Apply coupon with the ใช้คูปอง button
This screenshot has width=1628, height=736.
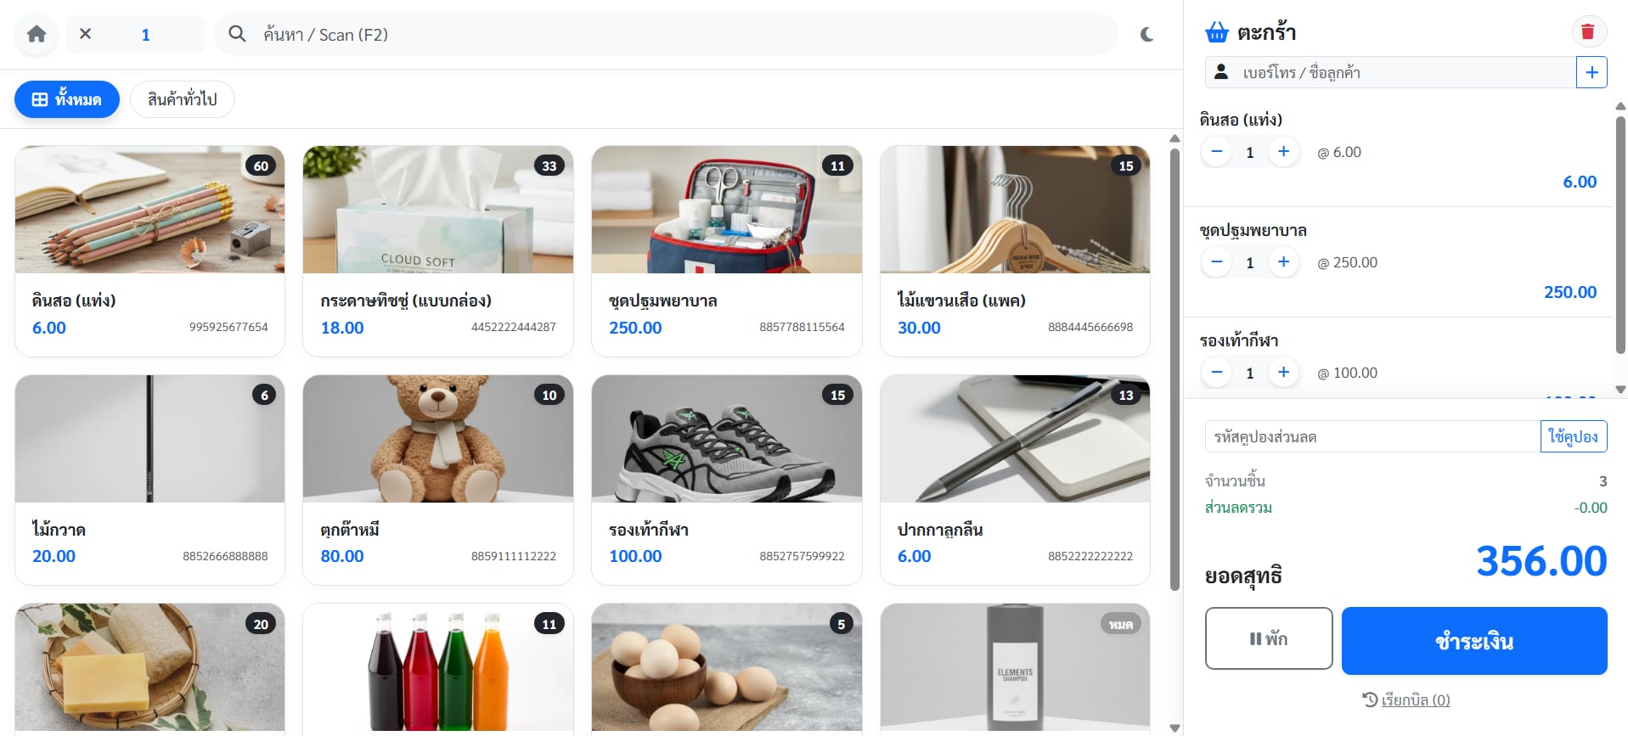click(x=1573, y=436)
